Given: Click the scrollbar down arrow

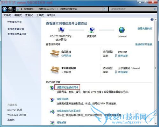Looking at the screenshot, I should pyautogui.click(x=156, y=124).
